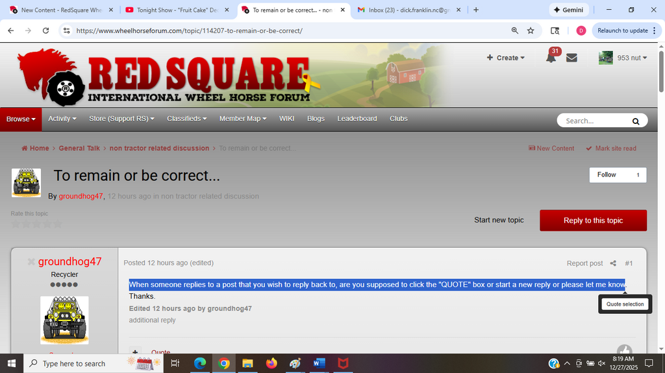The width and height of the screenshot is (665, 373).
Task: Open Microsoft Word from the taskbar
Action: [x=318, y=363]
